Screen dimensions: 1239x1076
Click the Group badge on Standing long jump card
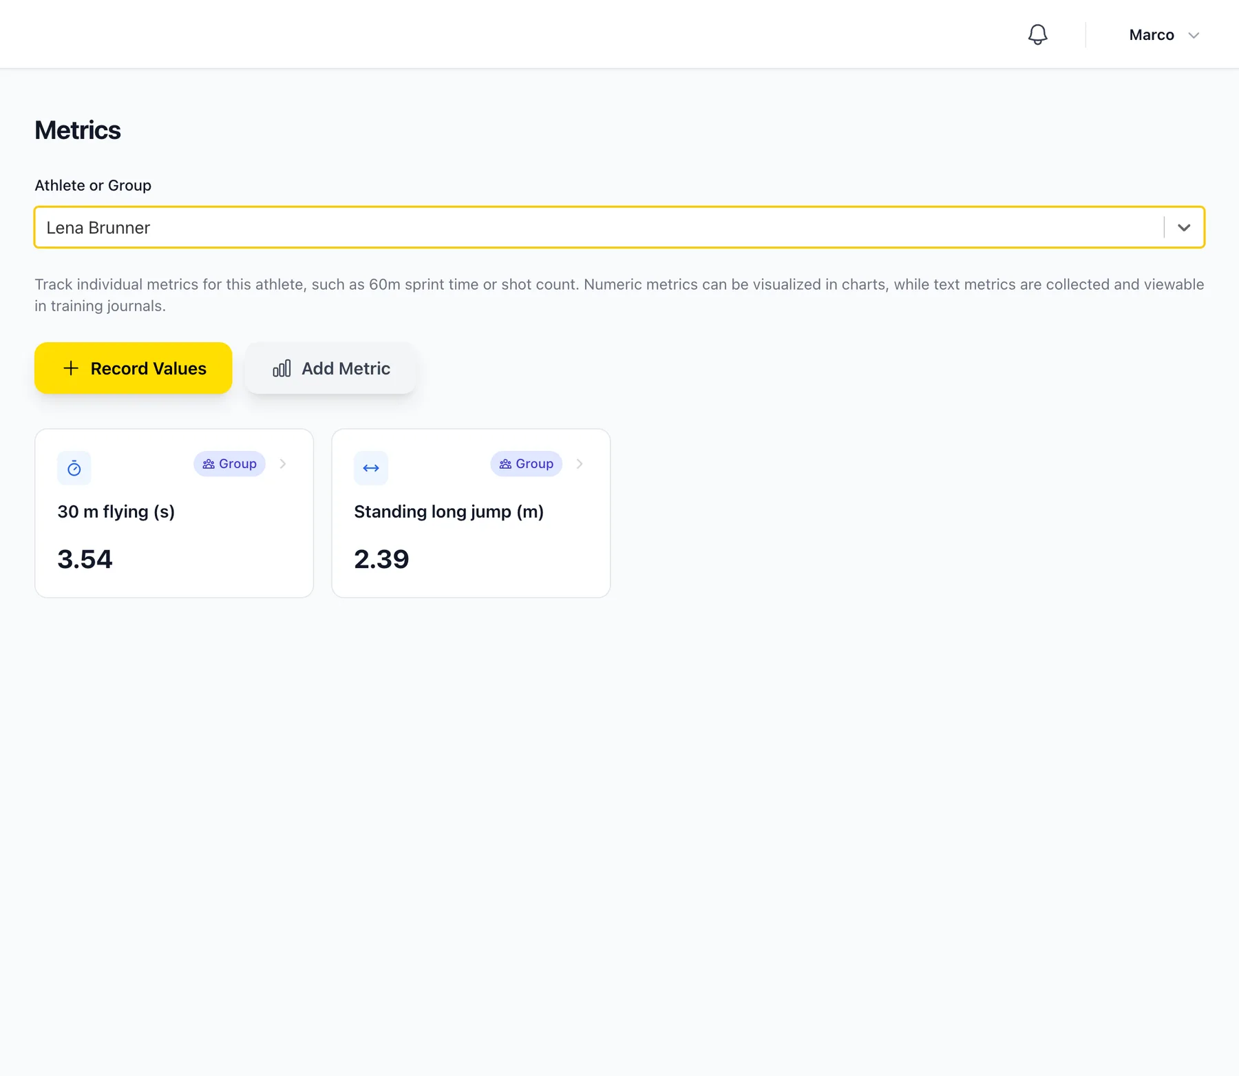527,464
